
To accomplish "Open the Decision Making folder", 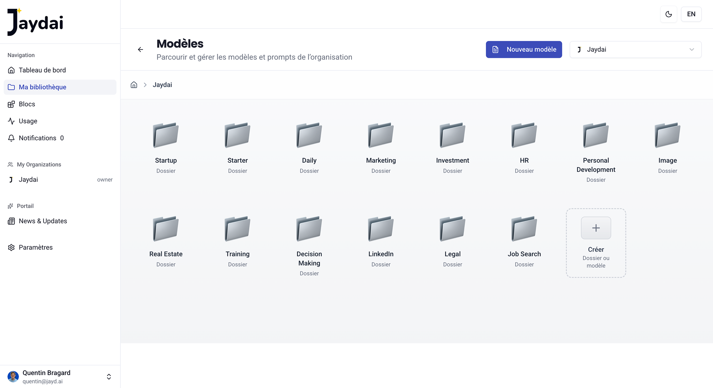I will point(309,237).
